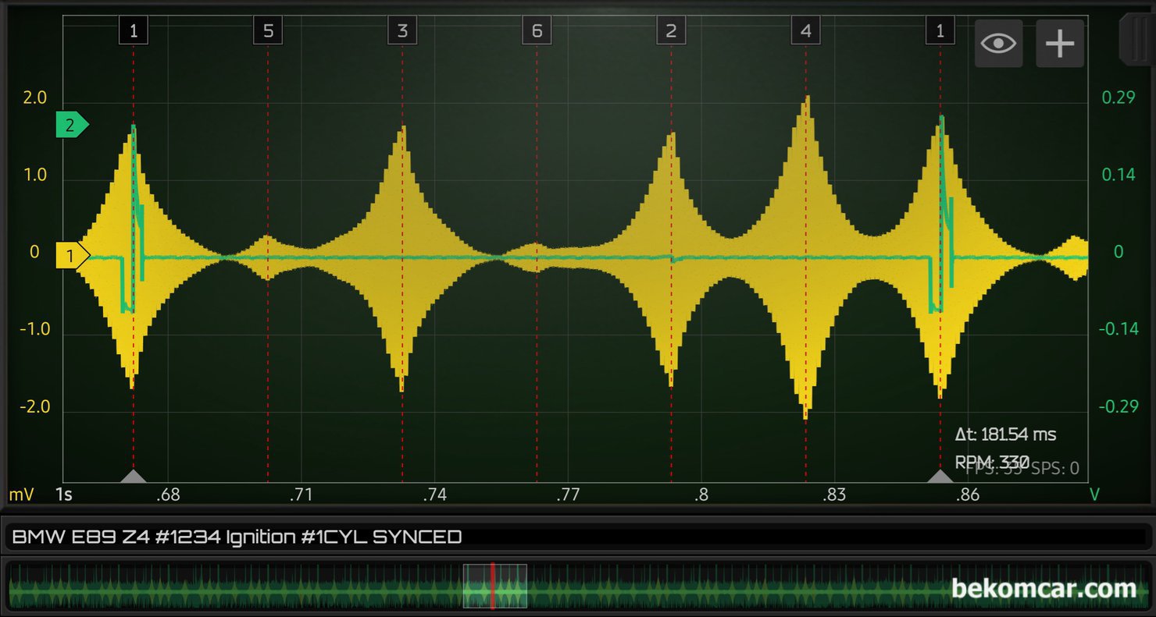Viewport: 1156px width, 617px height.
Task: Click the cylinder 5 marker label
Action: [268, 31]
